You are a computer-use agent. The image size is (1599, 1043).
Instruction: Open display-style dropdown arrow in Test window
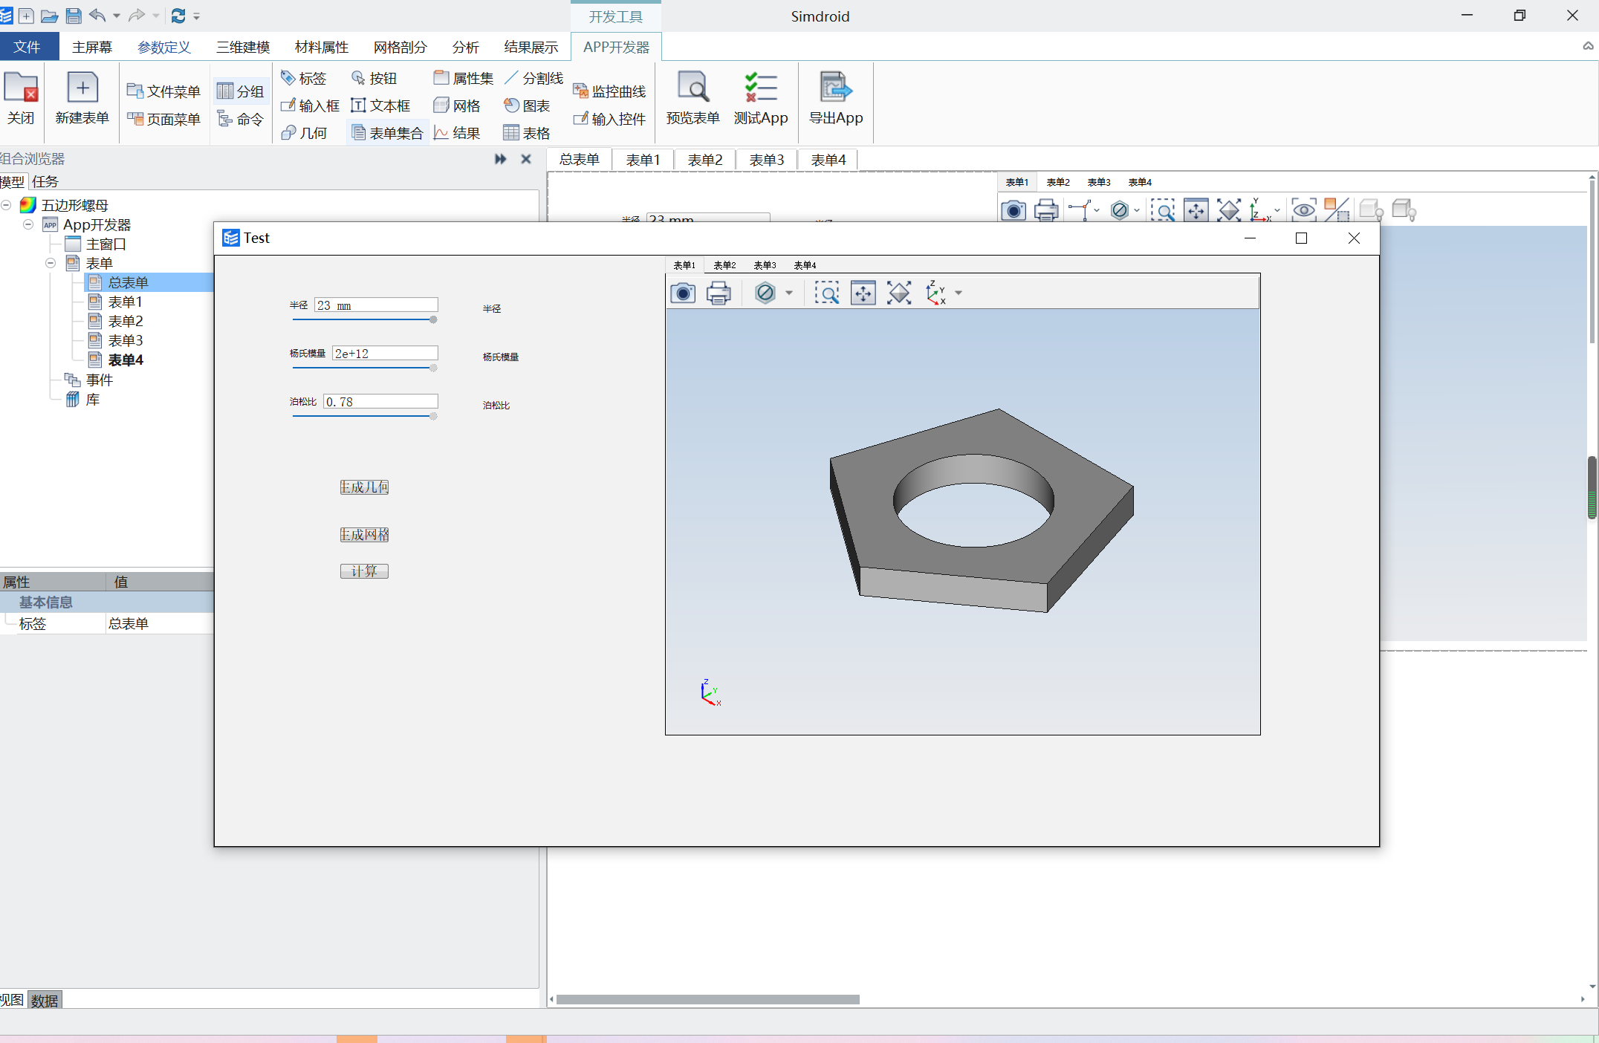coord(789,293)
